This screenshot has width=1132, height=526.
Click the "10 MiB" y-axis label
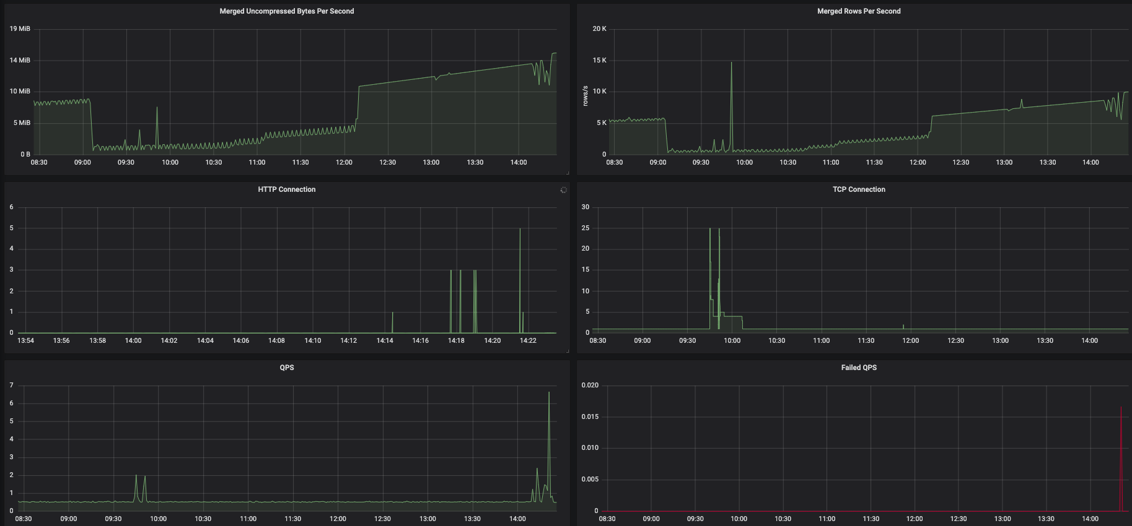(20, 91)
